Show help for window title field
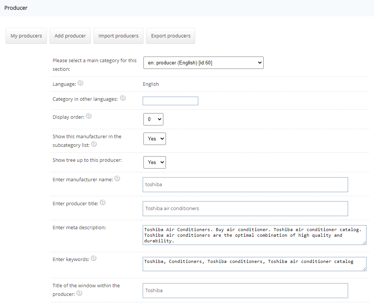The height and width of the screenshot is (303, 374). click(80, 293)
